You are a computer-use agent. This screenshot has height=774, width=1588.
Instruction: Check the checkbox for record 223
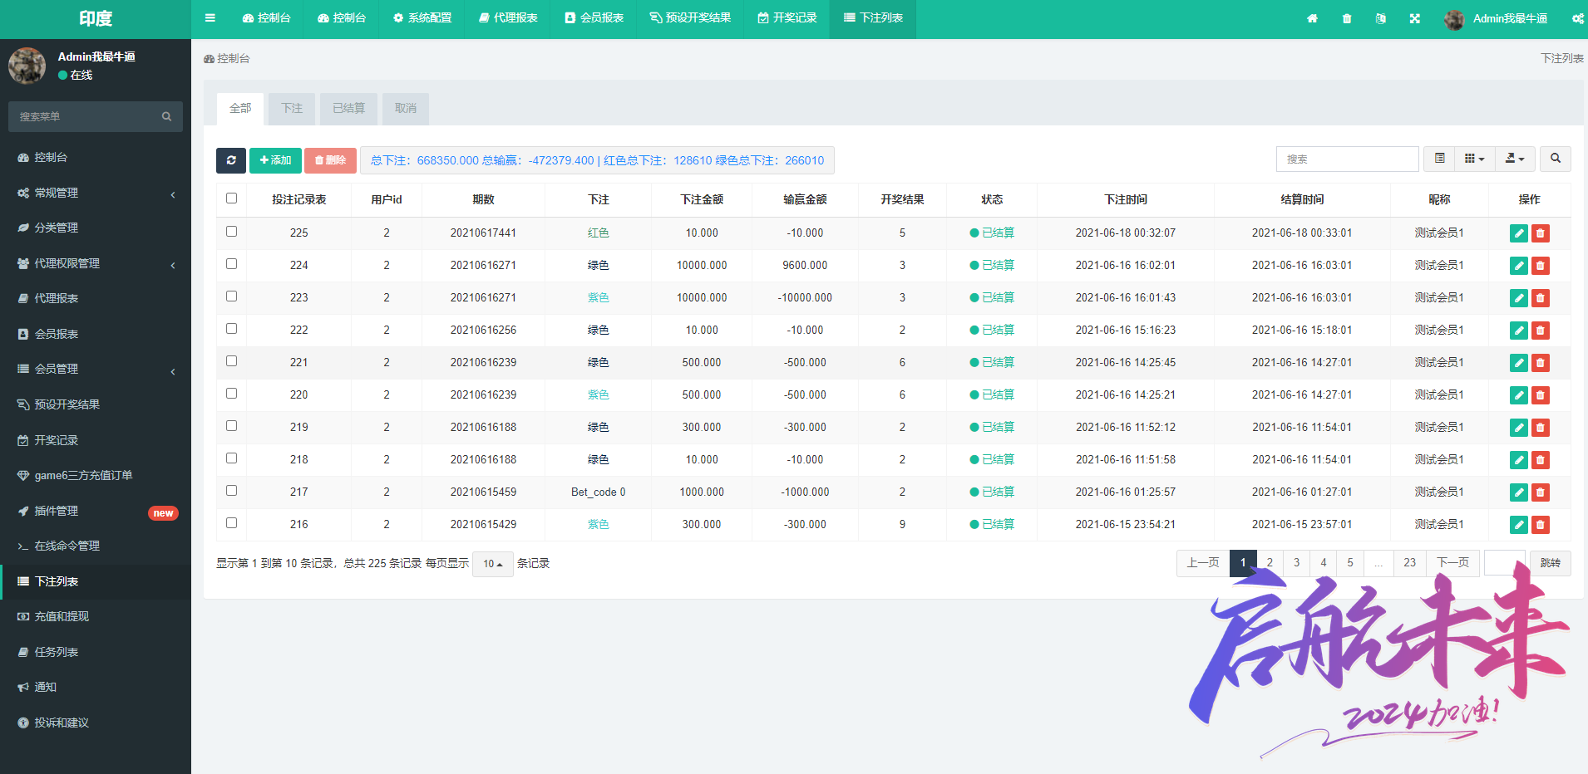[x=231, y=296]
